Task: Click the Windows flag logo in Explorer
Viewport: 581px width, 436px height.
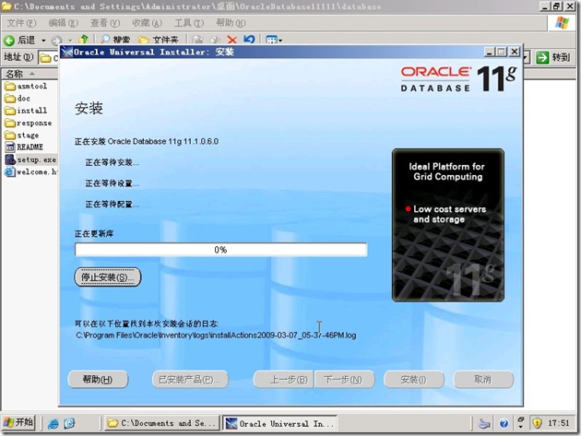Action: (563, 23)
